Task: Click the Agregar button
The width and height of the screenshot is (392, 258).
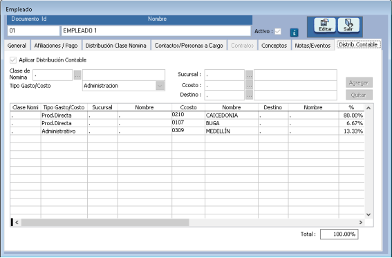Action: point(359,82)
